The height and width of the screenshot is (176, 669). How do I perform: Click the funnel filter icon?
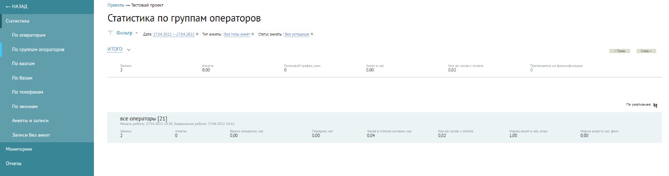click(110, 33)
